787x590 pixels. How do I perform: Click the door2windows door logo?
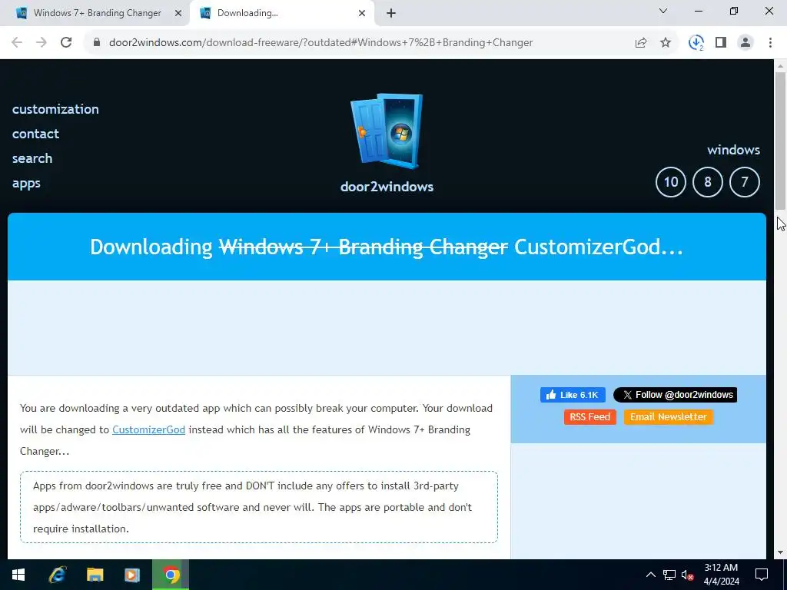coord(387,131)
